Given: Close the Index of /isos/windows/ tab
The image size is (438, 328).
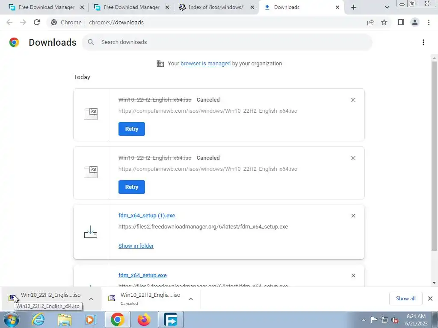Looking at the screenshot, I should pos(252,7).
